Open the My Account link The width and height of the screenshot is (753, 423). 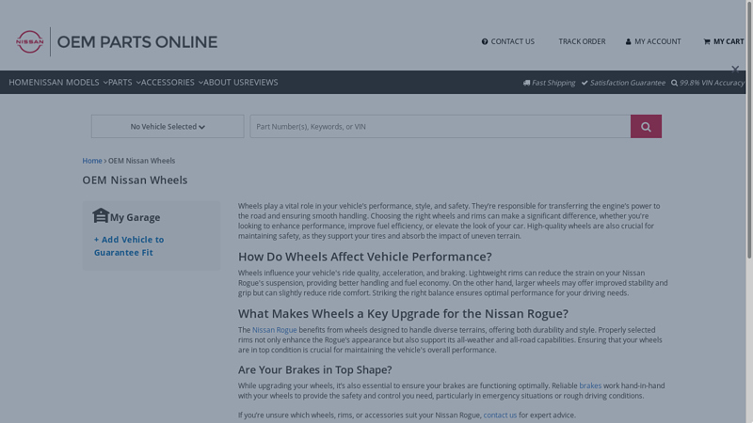[x=653, y=41]
